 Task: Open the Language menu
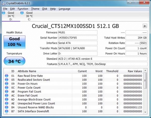point(64,9)
